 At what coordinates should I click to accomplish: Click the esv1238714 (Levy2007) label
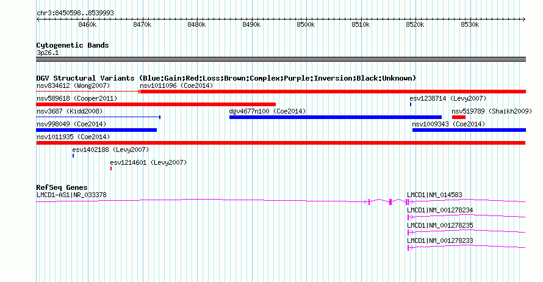[448, 98]
